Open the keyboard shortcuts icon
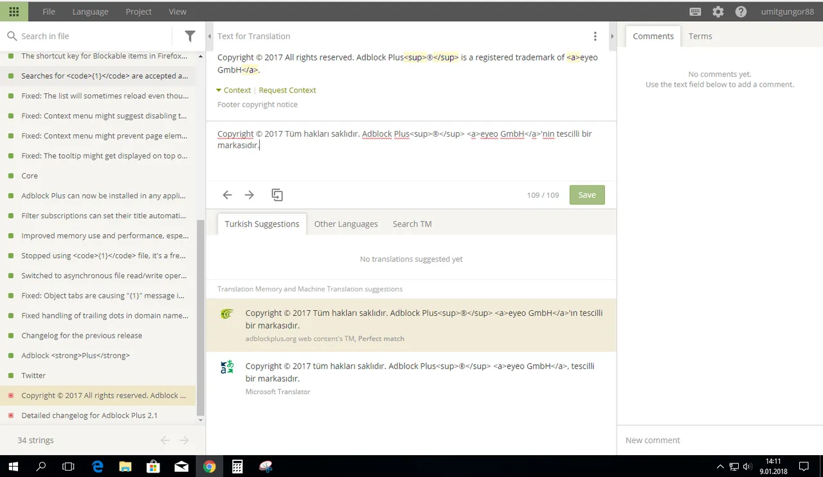The height and width of the screenshot is (477, 823). (695, 12)
